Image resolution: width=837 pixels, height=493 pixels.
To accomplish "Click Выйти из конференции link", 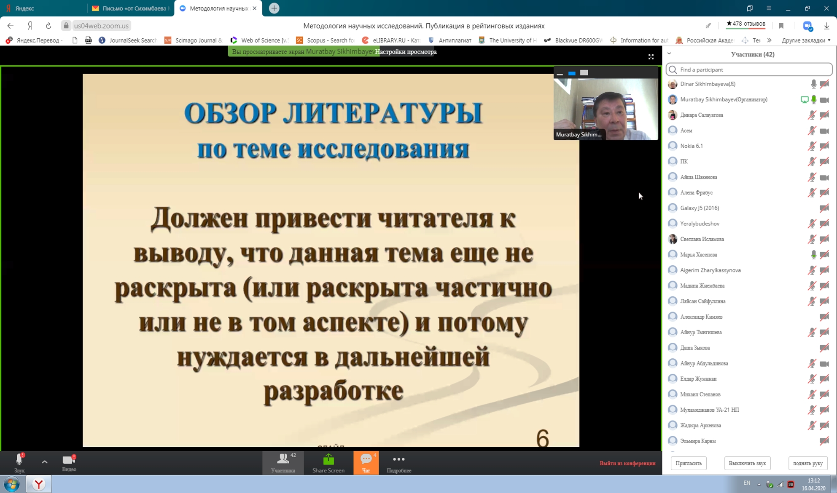I will (627, 463).
